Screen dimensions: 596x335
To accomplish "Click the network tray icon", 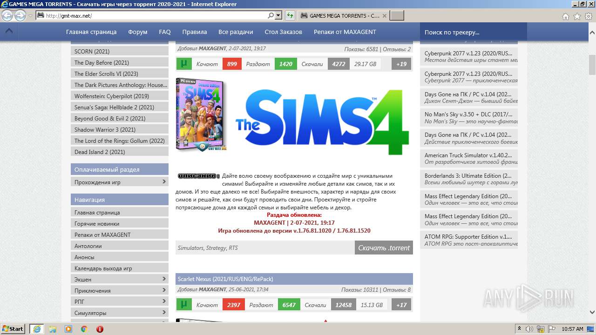I will 540,329.
